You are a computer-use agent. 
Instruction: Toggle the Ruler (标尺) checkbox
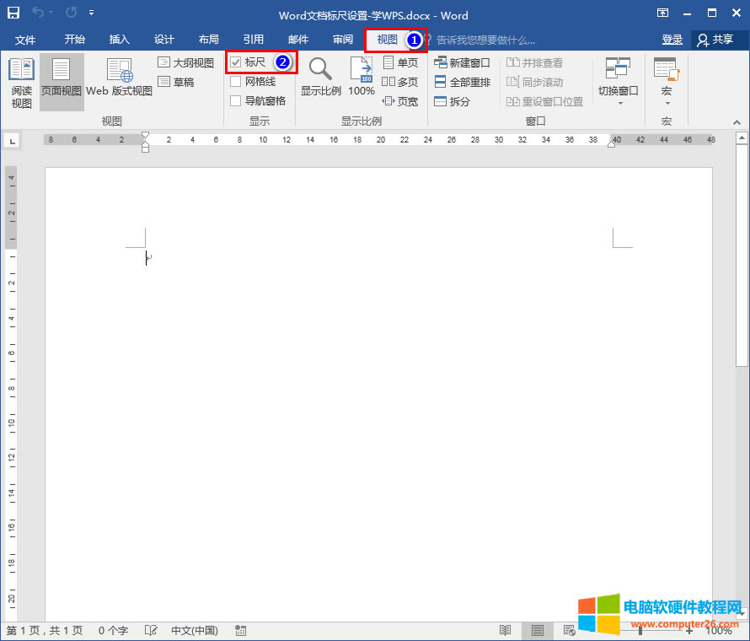pos(236,62)
